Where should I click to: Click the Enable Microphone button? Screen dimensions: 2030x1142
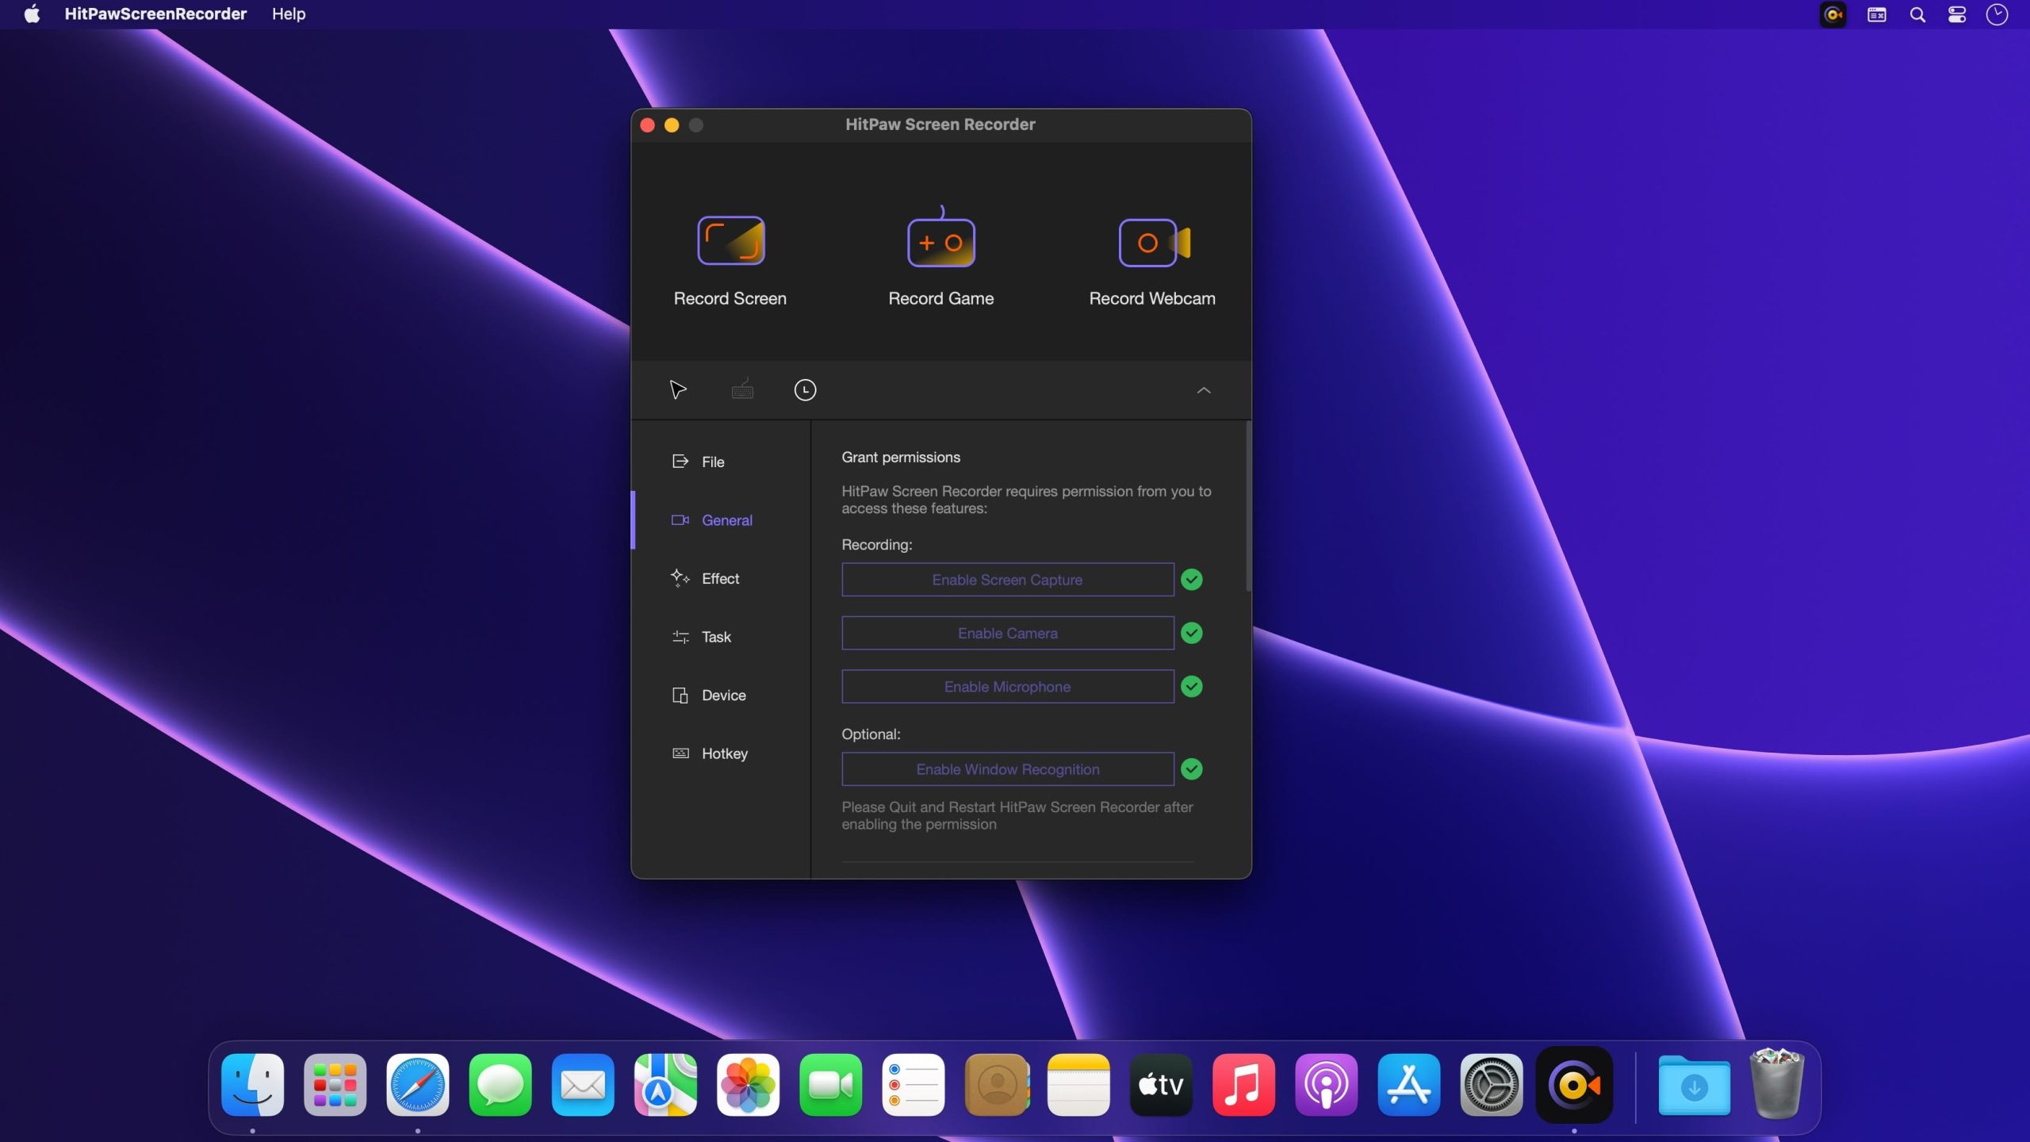(x=1007, y=686)
